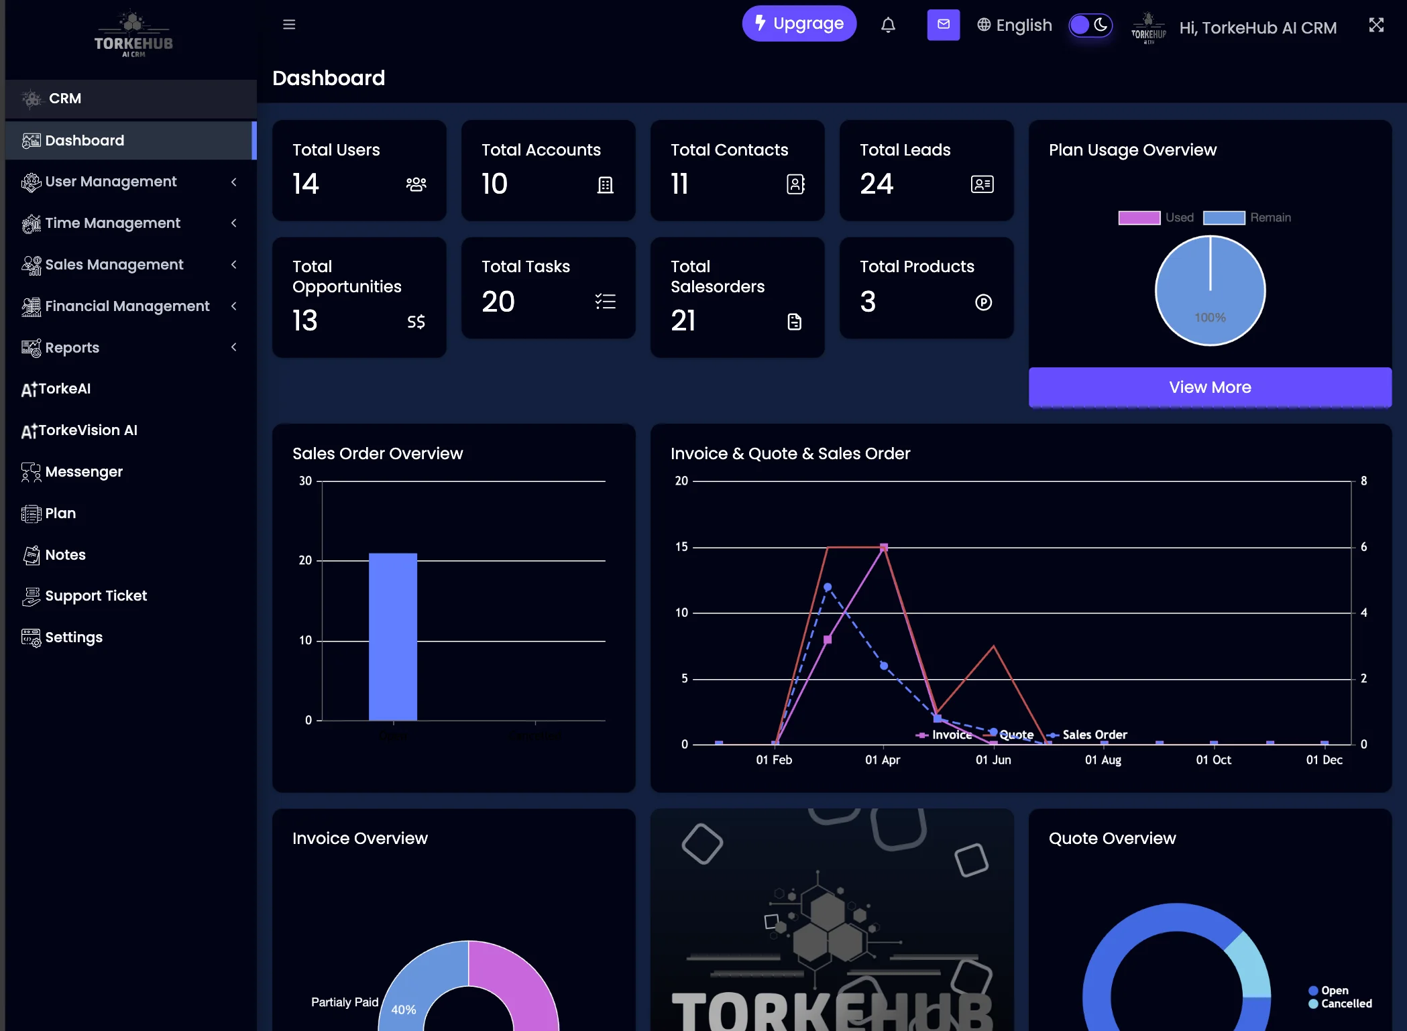The height and width of the screenshot is (1031, 1407).
Task: Click the Messenger chat icon
Action: [x=31, y=472]
